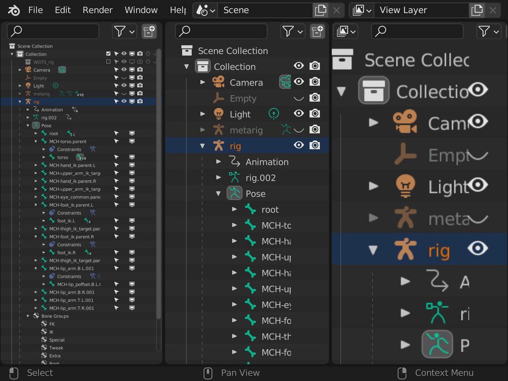This screenshot has width=508, height=381.
Task: Click Light data icon in left outliner
Action: click(x=55, y=86)
